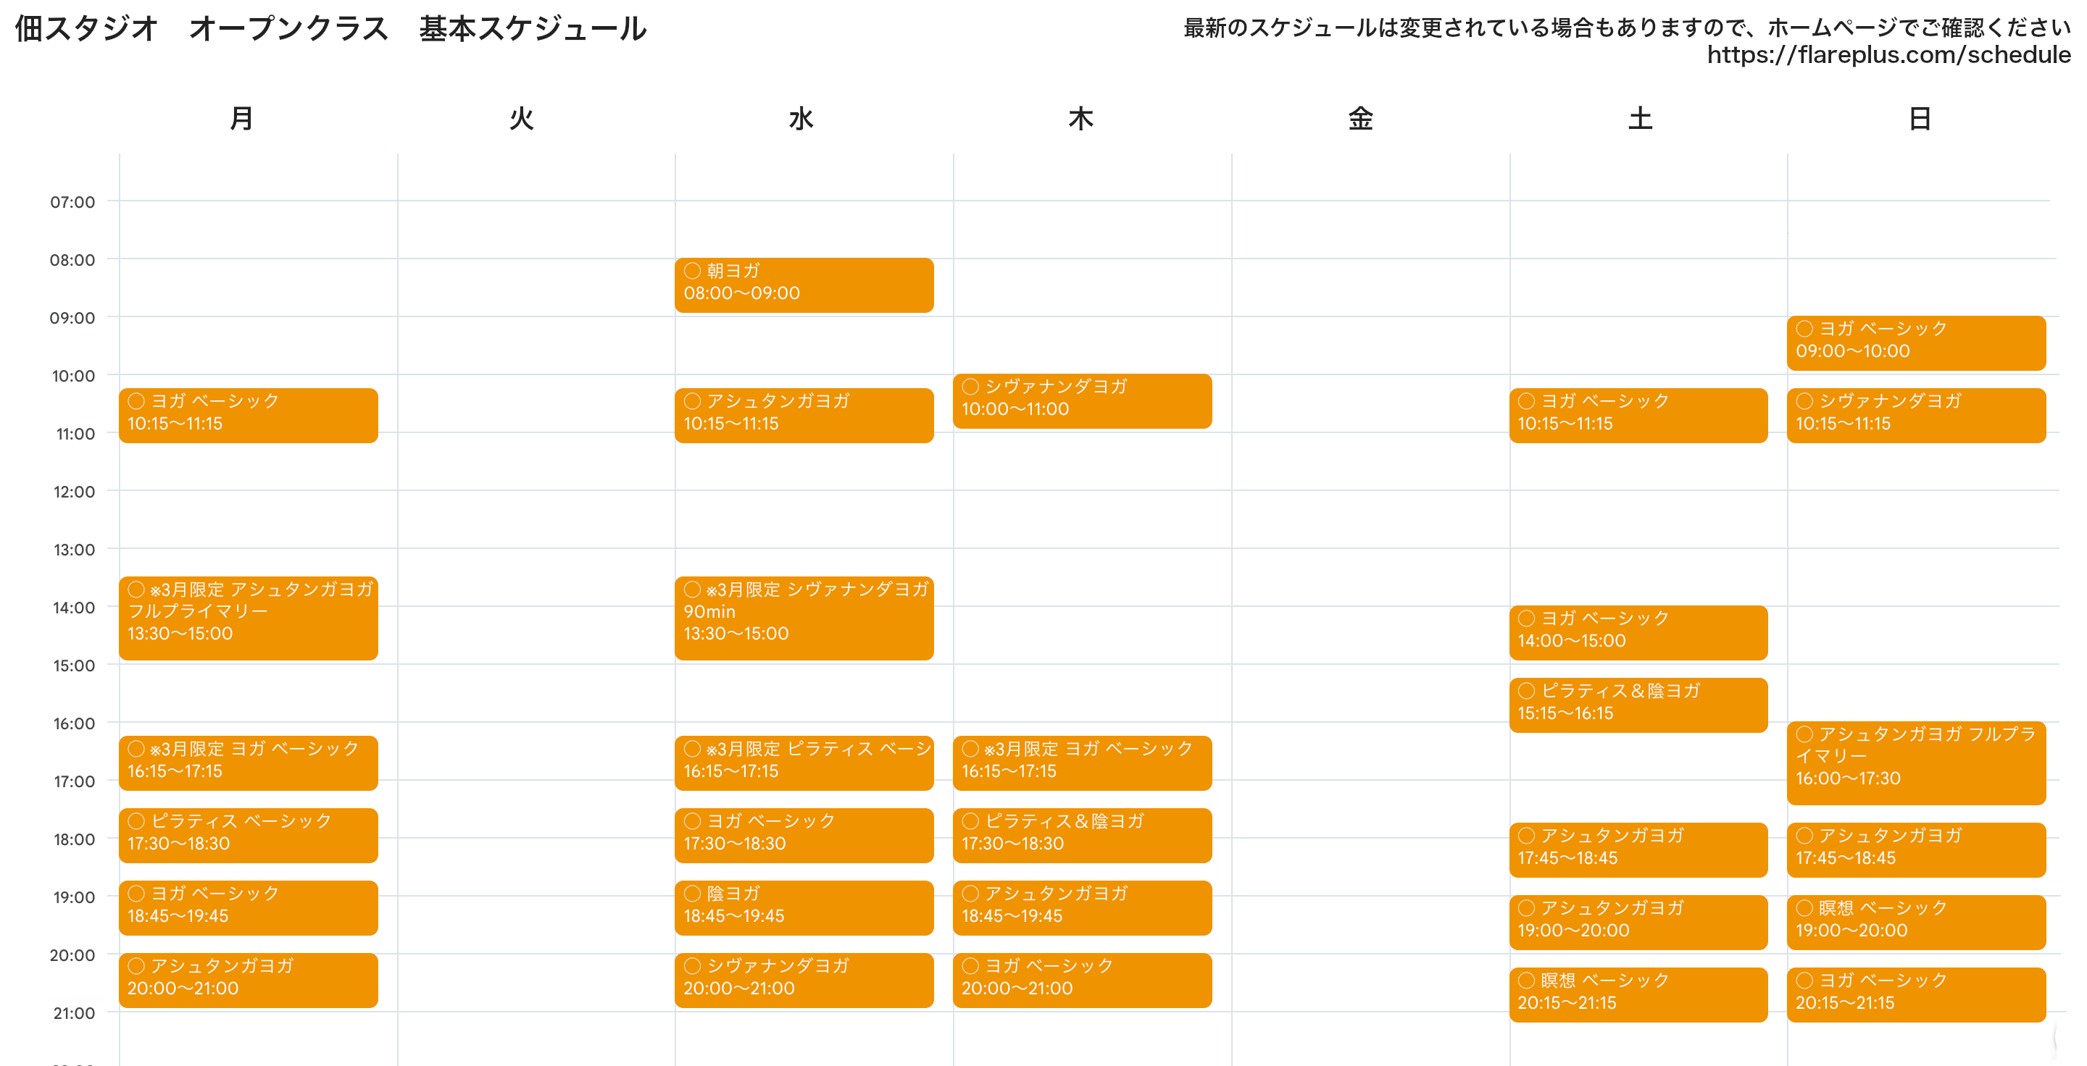Select Sunday 16:00 アシュタンガヨガ フルプライマリー class

tap(1916, 763)
